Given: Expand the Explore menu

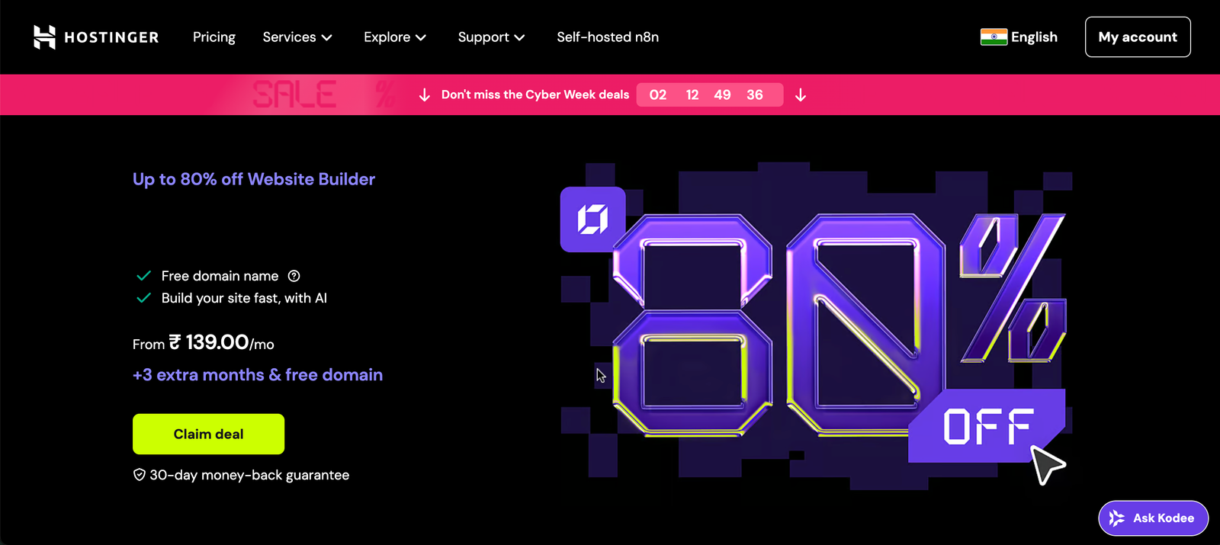Looking at the screenshot, I should [395, 37].
